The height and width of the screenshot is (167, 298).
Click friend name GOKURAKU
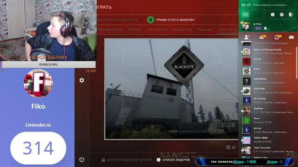tap(260, 79)
